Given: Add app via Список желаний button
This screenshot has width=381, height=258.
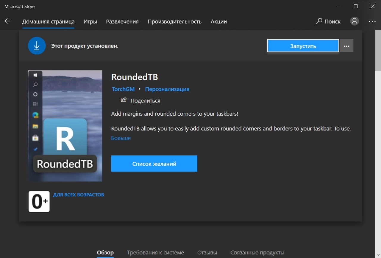Looking at the screenshot, I should (154, 163).
